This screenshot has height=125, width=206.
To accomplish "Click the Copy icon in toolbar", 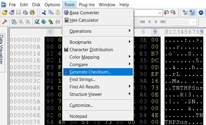I will point(51,13).
